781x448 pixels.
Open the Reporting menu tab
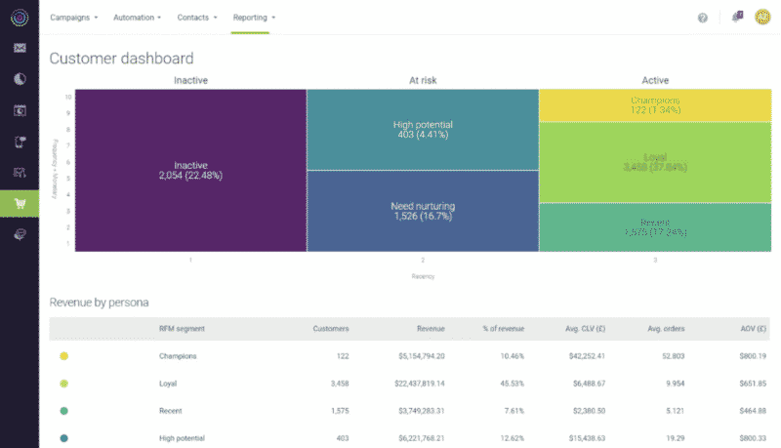point(254,18)
